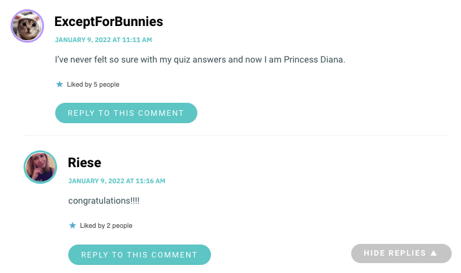Collapse replies with the Hide Replies button
461x273 pixels.
coord(401,253)
